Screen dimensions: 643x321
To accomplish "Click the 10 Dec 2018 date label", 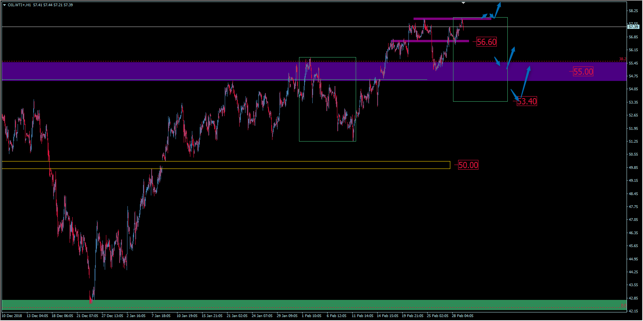I will 12,316.
